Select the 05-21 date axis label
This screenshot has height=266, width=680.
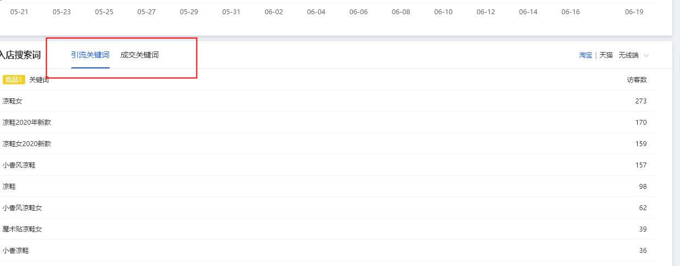19,12
